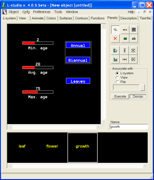This screenshot has height=180, width=154.
Task: Switch to the Animate tab
Action: (38, 18)
